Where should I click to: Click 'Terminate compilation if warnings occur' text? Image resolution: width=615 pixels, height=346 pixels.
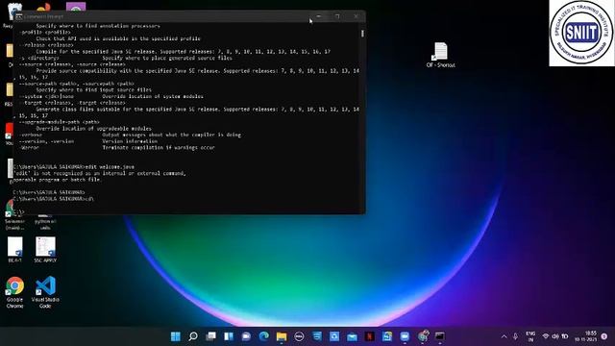159,147
